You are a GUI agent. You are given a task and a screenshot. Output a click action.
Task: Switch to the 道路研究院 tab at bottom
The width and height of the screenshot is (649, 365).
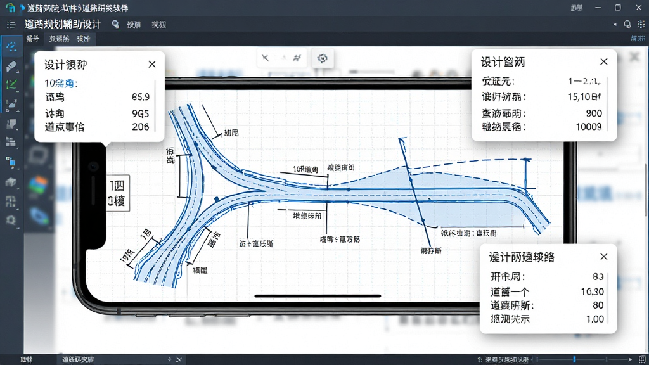[78, 360]
